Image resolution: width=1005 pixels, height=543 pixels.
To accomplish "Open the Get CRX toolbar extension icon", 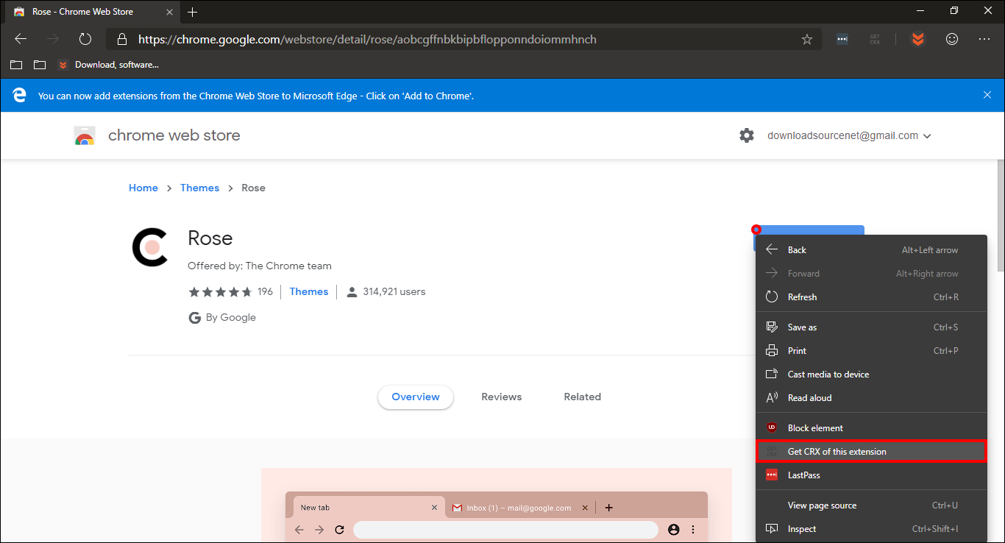I will click(875, 39).
